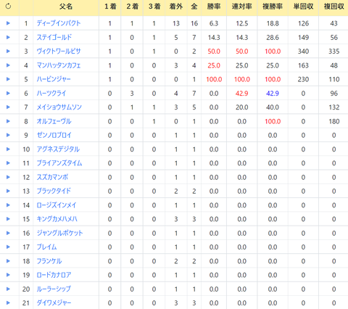348x309 pixels.
Task: Expand the アグネスデジタル row arrow
Action: (8, 149)
